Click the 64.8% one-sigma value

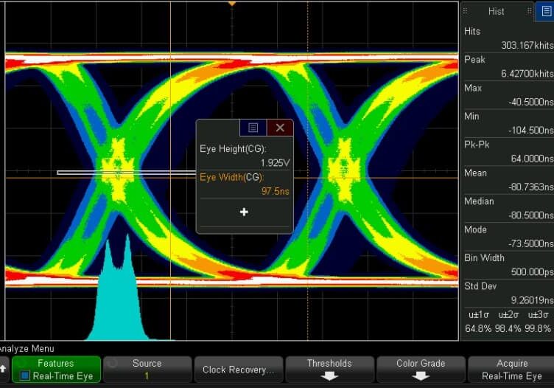tap(478, 328)
